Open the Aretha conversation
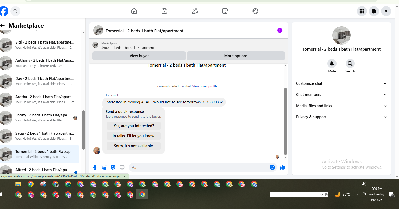The height and width of the screenshot is (209, 399). (x=40, y=99)
